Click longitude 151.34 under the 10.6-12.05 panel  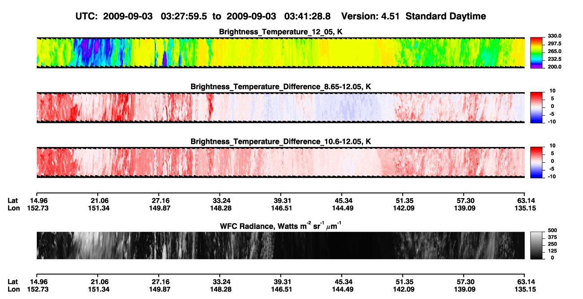99,208
